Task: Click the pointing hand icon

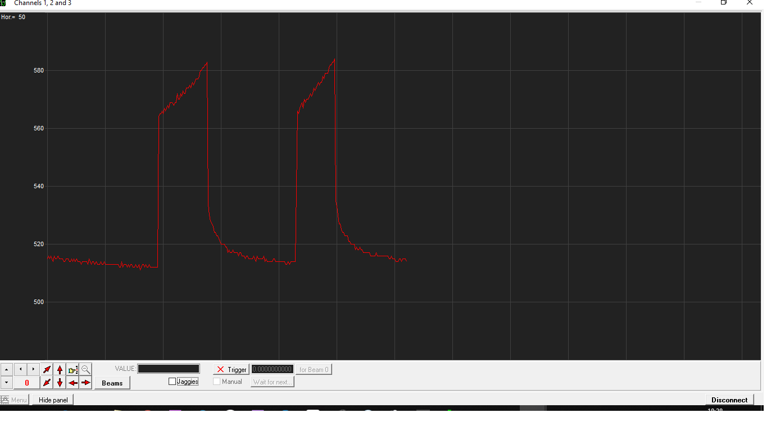Action: [x=73, y=370]
